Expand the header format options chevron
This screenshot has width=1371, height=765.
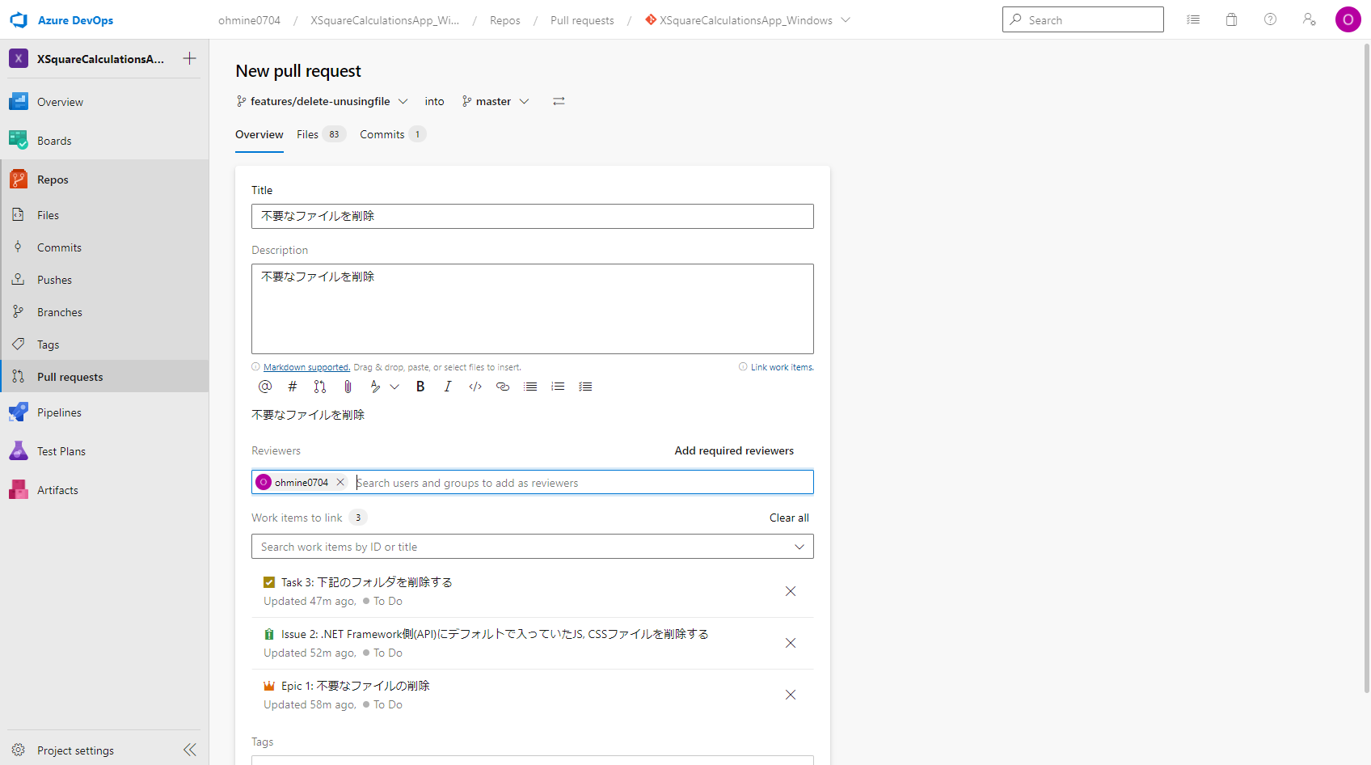(x=394, y=387)
